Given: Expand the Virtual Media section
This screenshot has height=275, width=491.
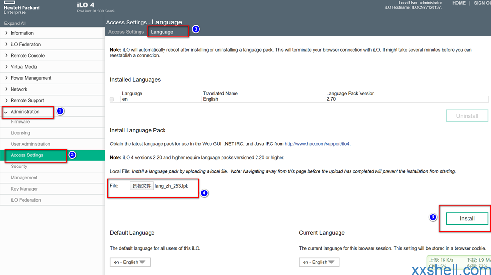Looking at the screenshot, I should [6, 67].
